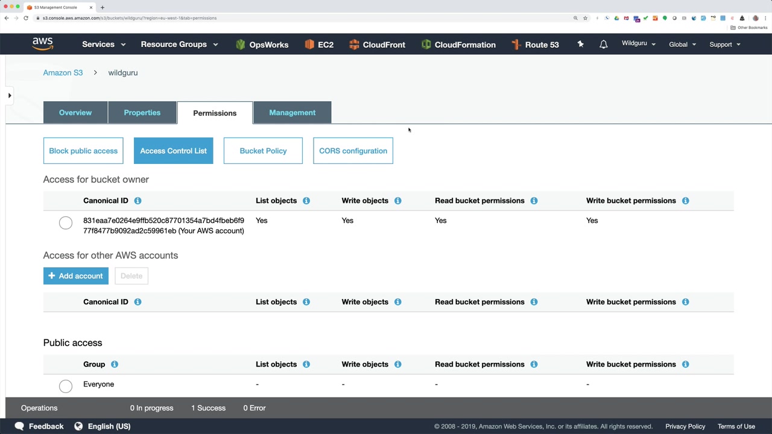Expand the Resource Groups dropdown
772x434 pixels.
pyautogui.click(x=179, y=44)
